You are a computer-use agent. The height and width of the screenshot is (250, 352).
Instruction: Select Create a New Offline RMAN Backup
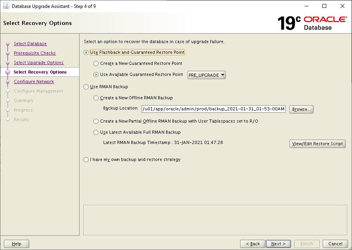pyautogui.click(x=95, y=98)
